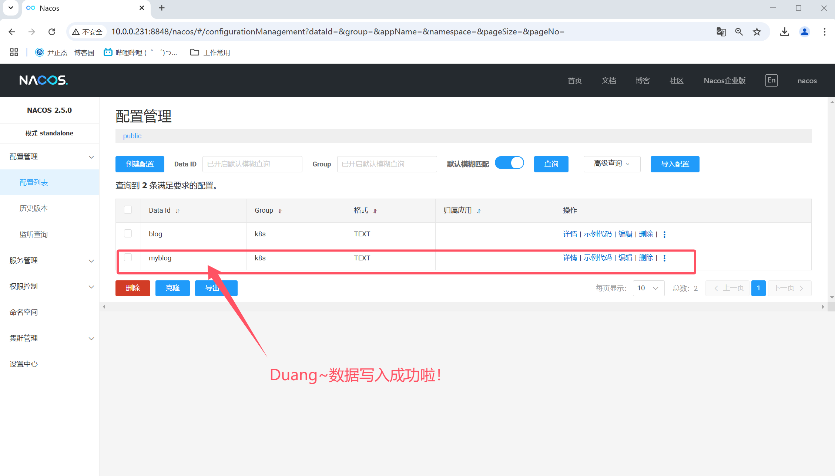Sort by Data Id column icon
Viewport: 835px width, 476px height.
pos(178,211)
